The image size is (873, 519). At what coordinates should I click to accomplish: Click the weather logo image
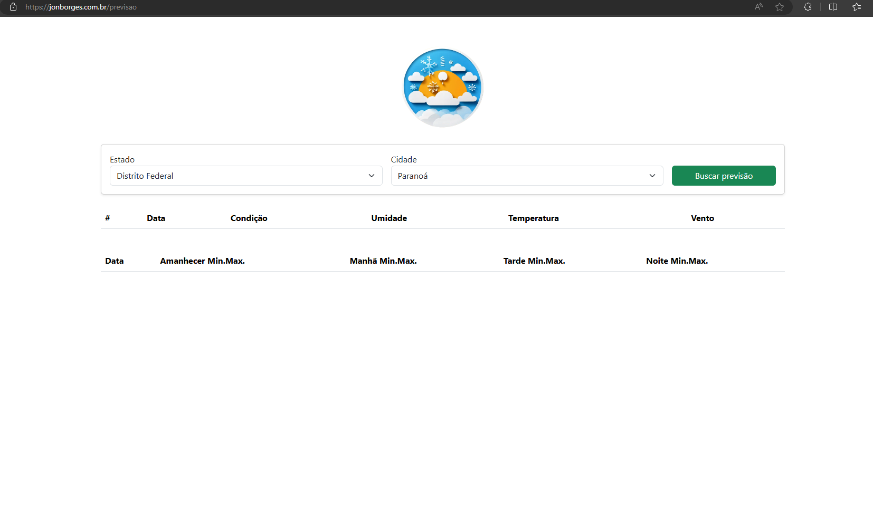(443, 88)
